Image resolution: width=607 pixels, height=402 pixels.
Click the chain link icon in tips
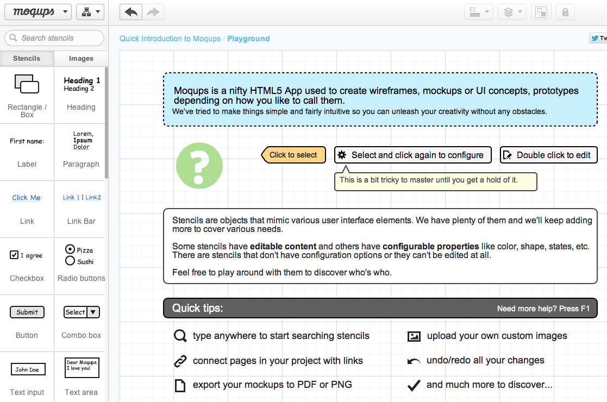tap(180, 361)
